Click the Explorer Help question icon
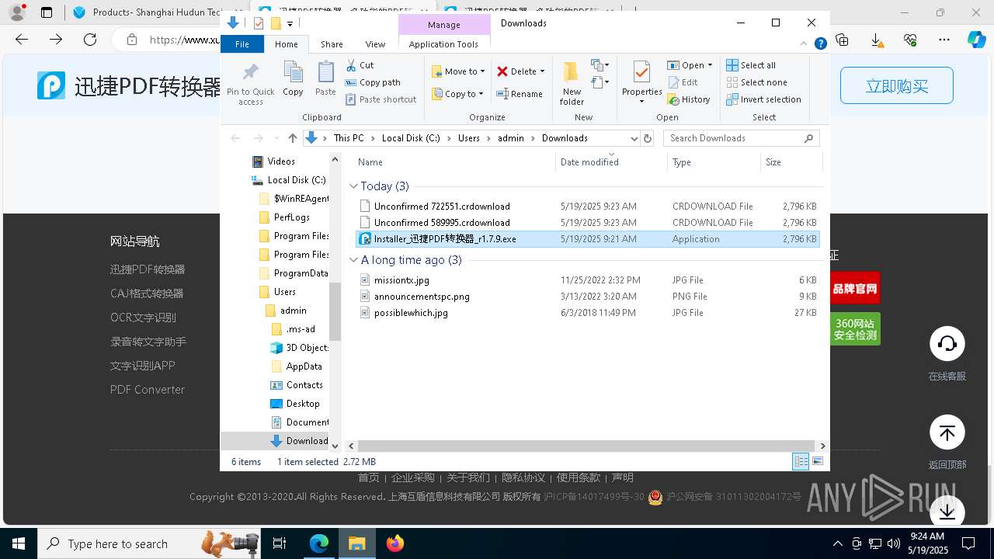This screenshot has width=994, height=559. [820, 44]
